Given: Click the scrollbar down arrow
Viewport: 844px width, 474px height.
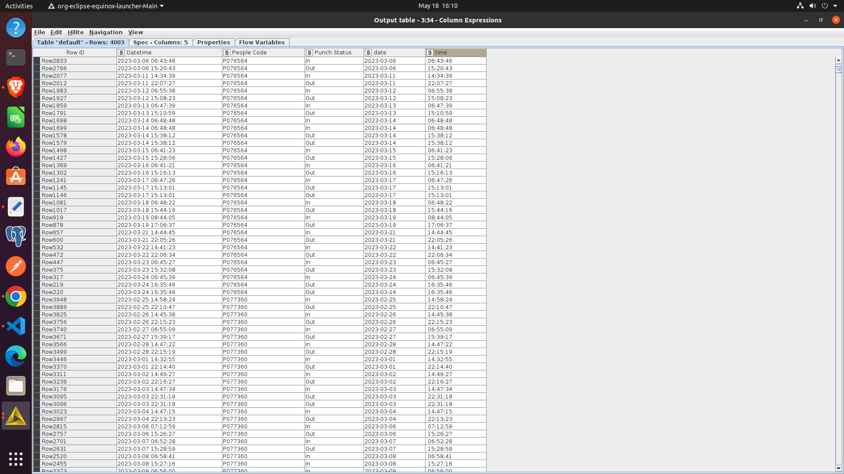Looking at the screenshot, I should click(839, 468).
